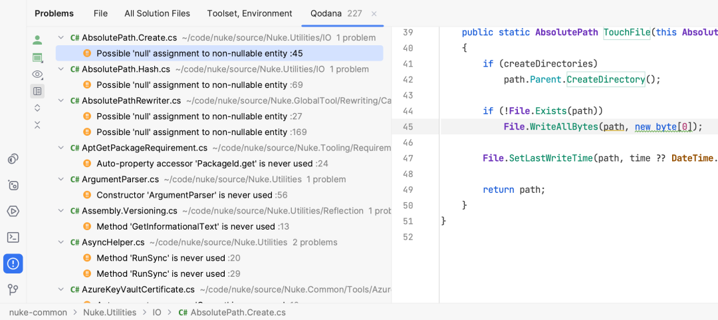Screen dimensions: 718x320
Task: Select 'RunSync' never used problem at line 29
Action: point(219,273)
